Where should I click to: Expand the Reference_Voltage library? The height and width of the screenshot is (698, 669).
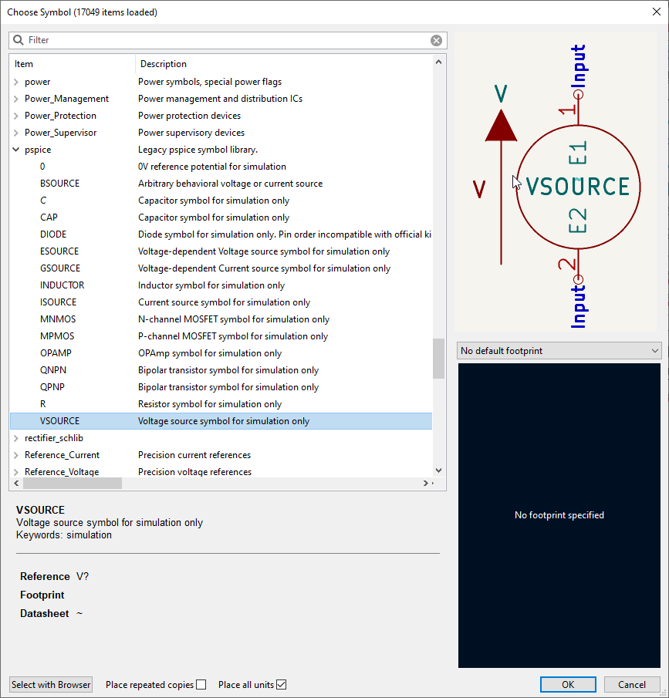coord(16,472)
